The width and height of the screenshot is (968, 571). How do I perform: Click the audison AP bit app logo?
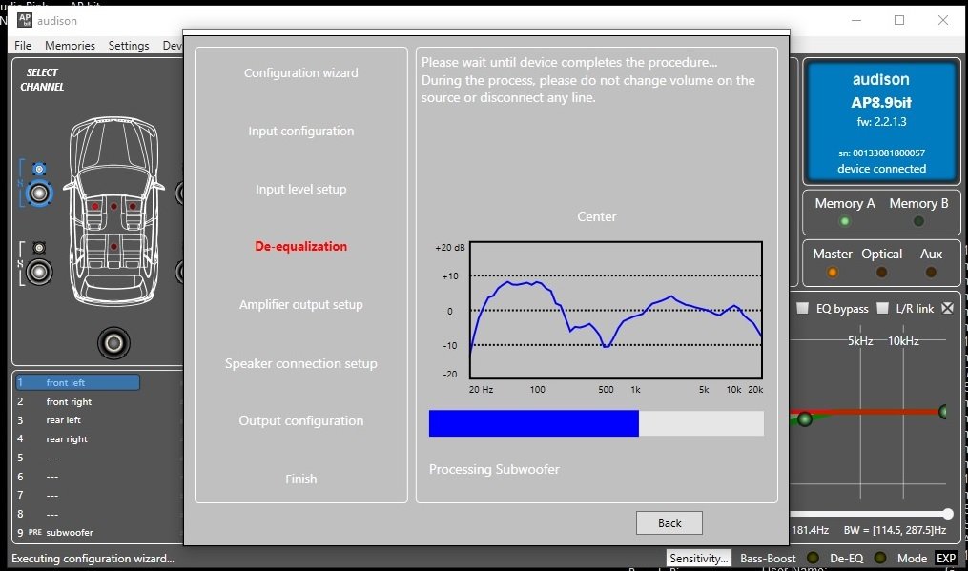pos(25,20)
